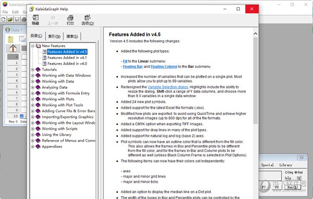Viewport: 313px width, 199px height.
Task: Select Features Added in v4.0 topic
Action: 67,64
